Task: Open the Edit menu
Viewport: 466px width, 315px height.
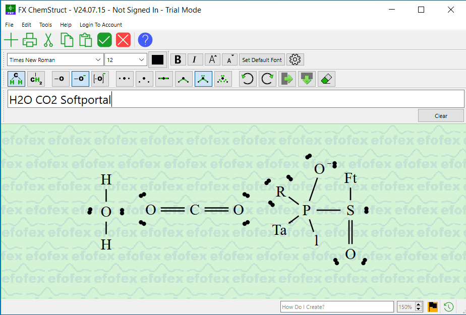Action: [x=26, y=25]
